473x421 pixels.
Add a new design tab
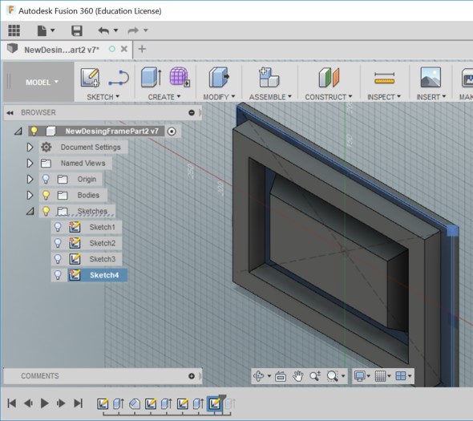142,49
